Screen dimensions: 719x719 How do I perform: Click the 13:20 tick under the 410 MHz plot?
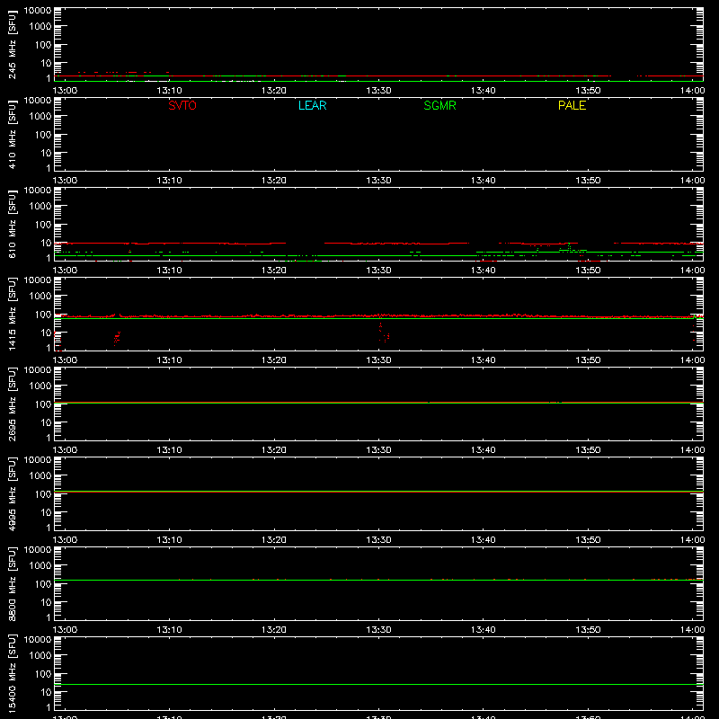274,181
